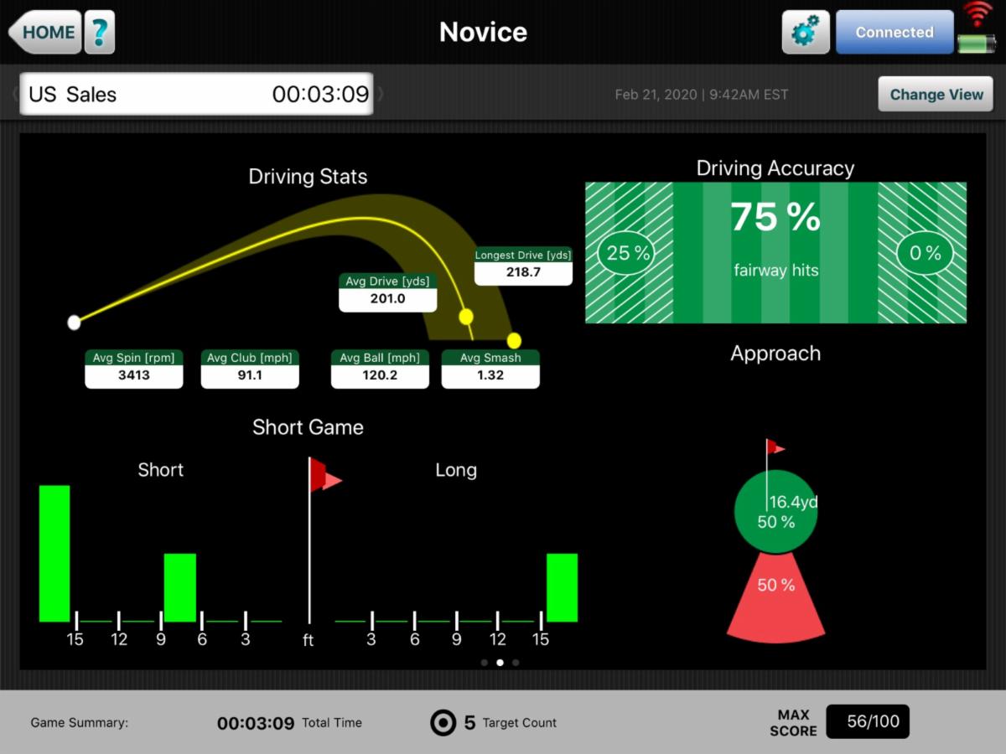
Task: Click the Change View button
Action: pos(935,94)
